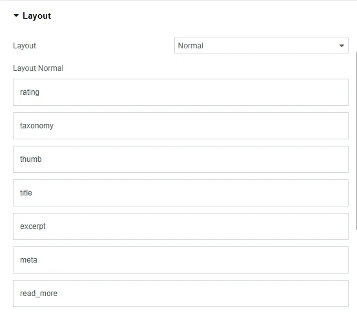The width and height of the screenshot is (357, 329).
Task: Click the 'taxonomy' text label
Action: (x=37, y=126)
